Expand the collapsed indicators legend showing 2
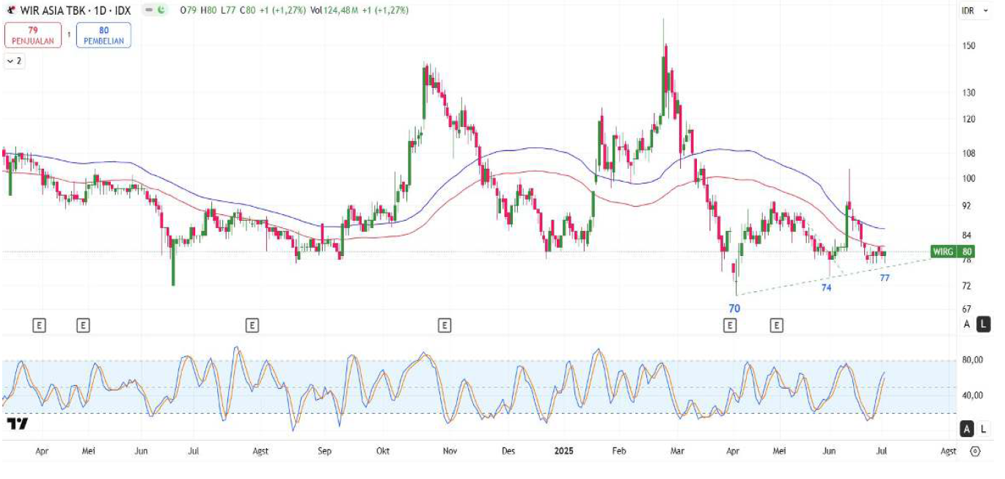This screenshot has width=1005, height=479. [14, 62]
